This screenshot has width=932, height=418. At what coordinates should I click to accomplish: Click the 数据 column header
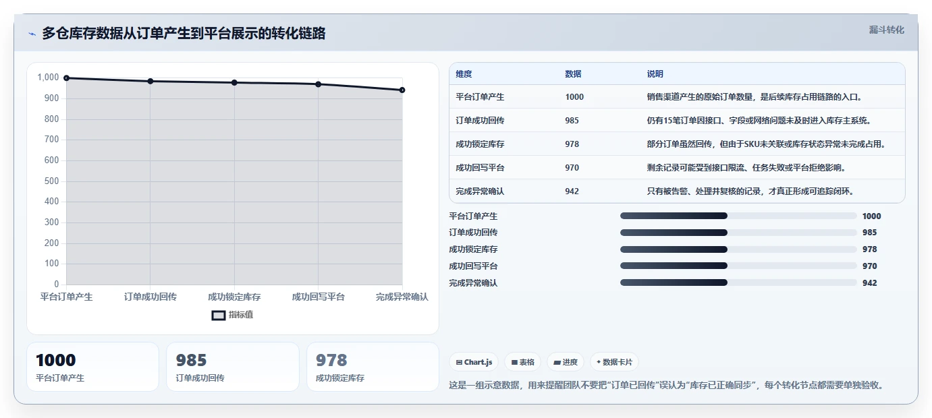[573, 74]
